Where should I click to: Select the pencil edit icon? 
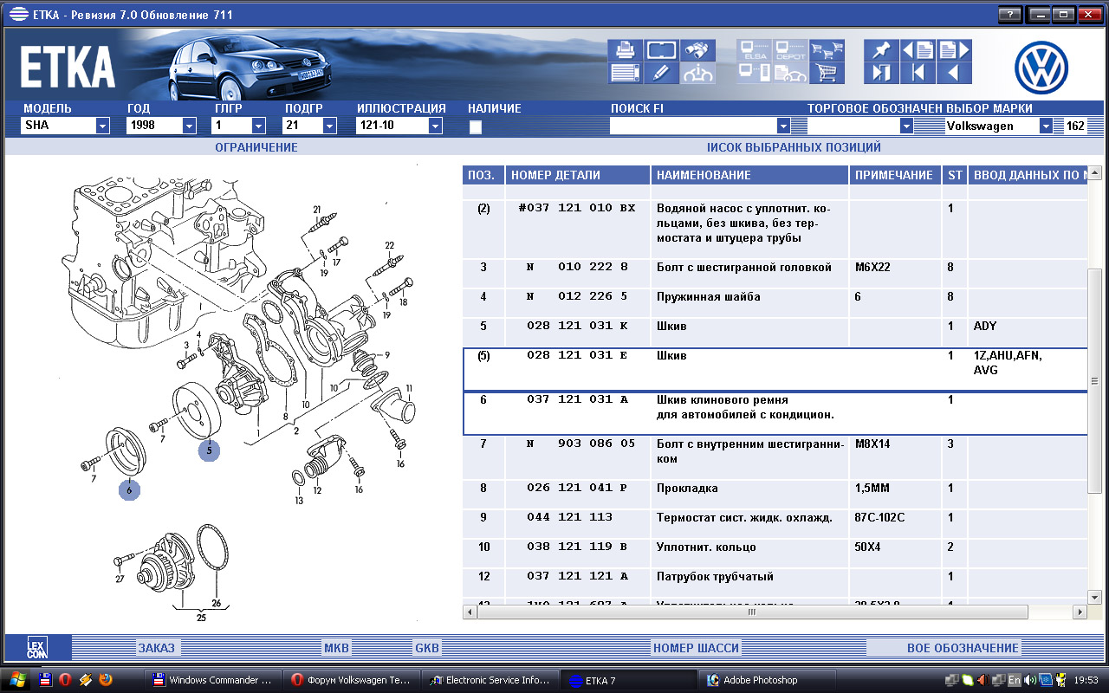click(x=661, y=73)
